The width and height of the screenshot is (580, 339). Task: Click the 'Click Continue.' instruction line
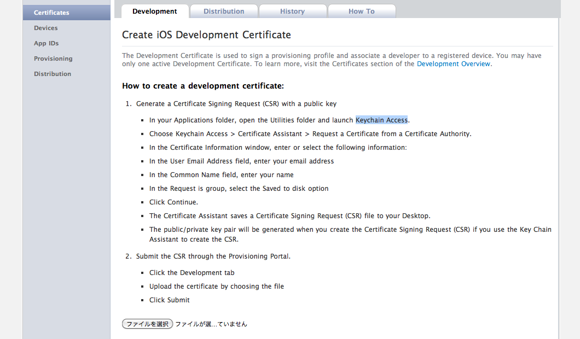tap(173, 202)
